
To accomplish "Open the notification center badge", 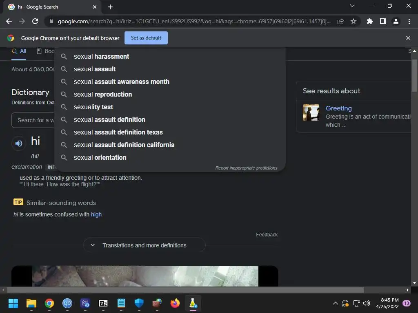I will click(x=406, y=303).
